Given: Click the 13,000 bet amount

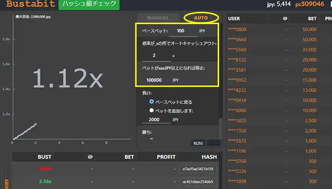Looking at the screenshot, I should pyautogui.click(x=310, y=90).
